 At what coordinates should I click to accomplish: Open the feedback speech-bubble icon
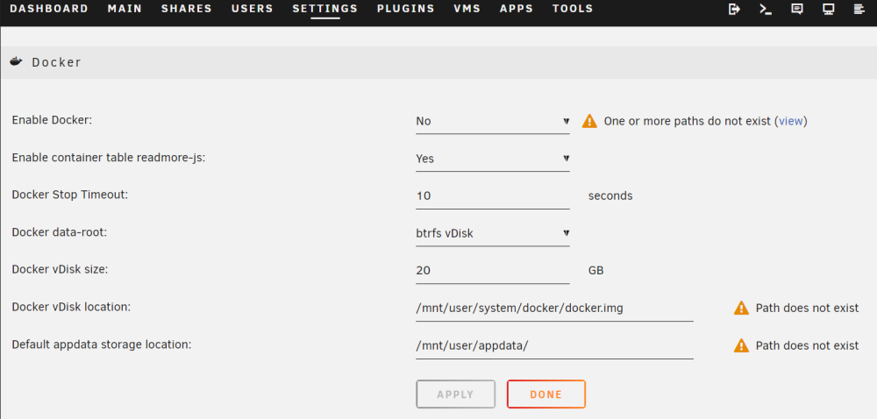pos(797,9)
